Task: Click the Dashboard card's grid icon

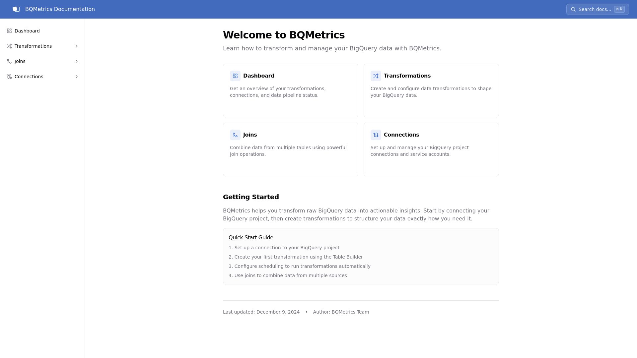Action: (235, 76)
